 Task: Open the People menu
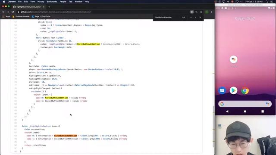pyautogui.click(x=63, y=2)
